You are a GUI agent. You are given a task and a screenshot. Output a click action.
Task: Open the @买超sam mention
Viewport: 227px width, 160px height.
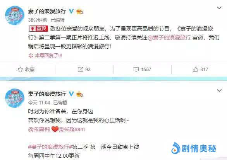coord(72,129)
